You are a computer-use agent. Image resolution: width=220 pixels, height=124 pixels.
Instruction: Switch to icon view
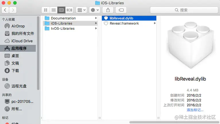(46, 10)
